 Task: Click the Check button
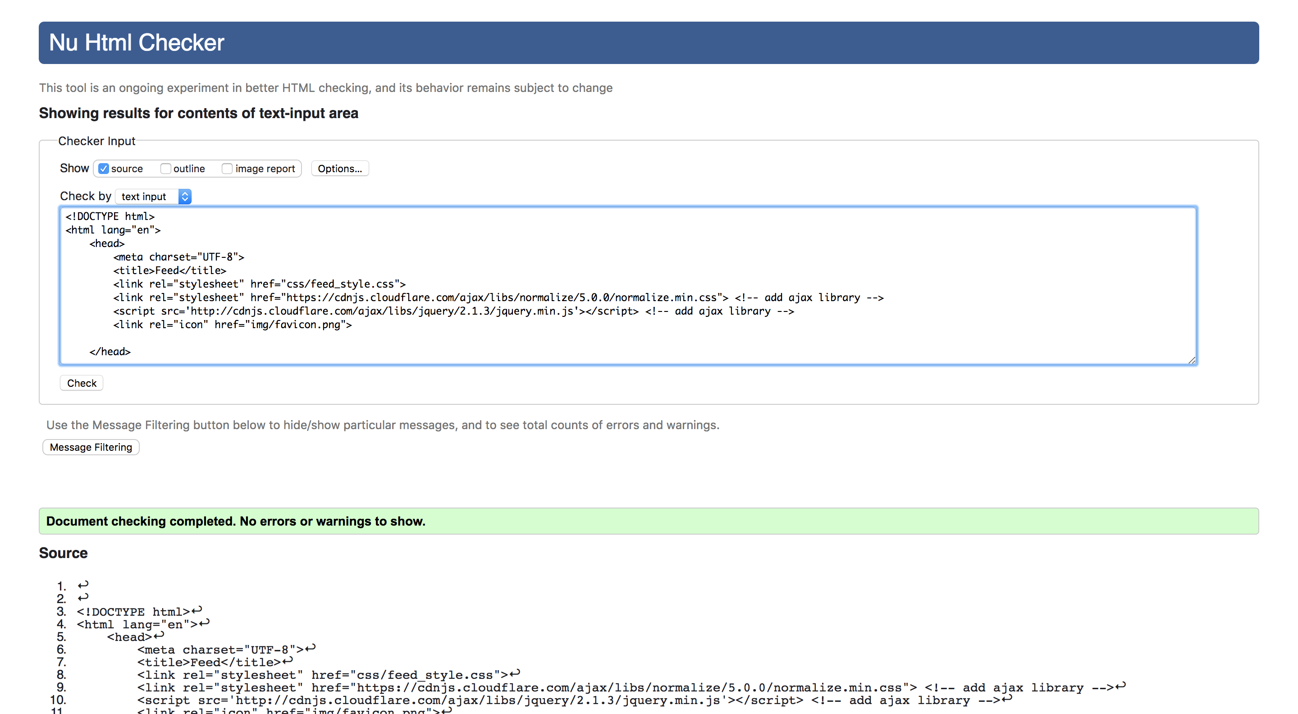(82, 383)
